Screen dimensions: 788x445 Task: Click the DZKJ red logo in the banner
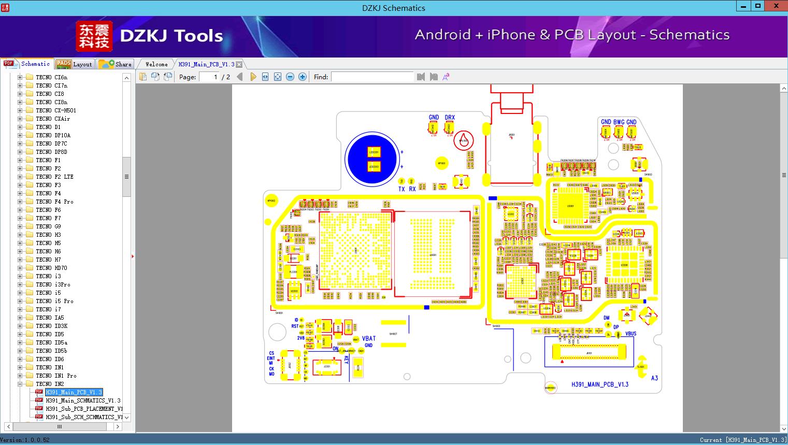tap(94, 36)
